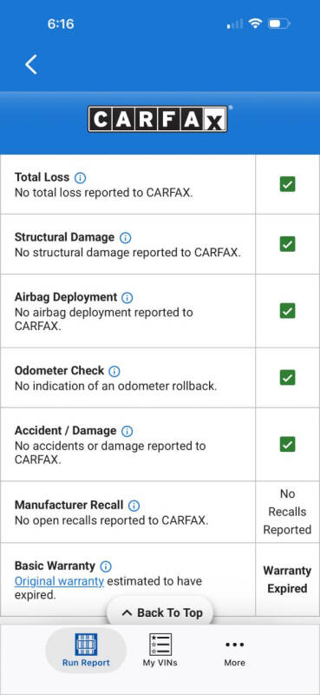
Task: Select the Total Loss green checkmark
Action: click(x=288, y=184)
